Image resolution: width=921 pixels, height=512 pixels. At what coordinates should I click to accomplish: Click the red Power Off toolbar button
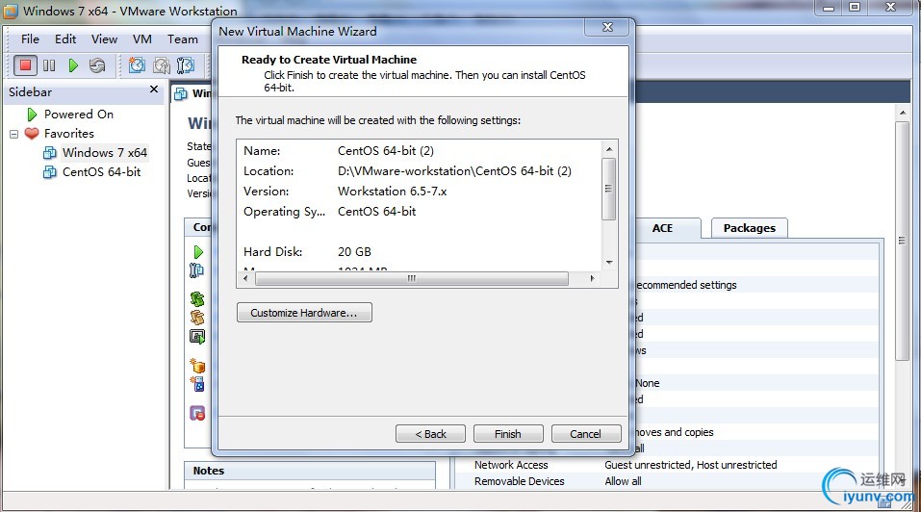coord(25,65)
